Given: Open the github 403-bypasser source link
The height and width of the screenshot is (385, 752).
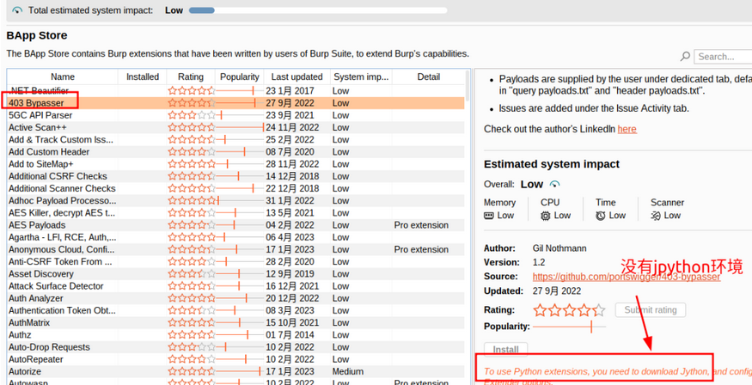Looking at the screenshot, I should (x=627, y=277).
